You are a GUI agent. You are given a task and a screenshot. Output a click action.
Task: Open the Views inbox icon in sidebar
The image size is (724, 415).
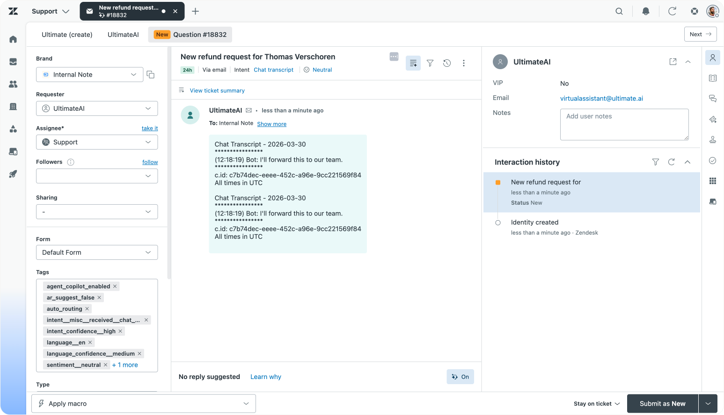[13, 62]
